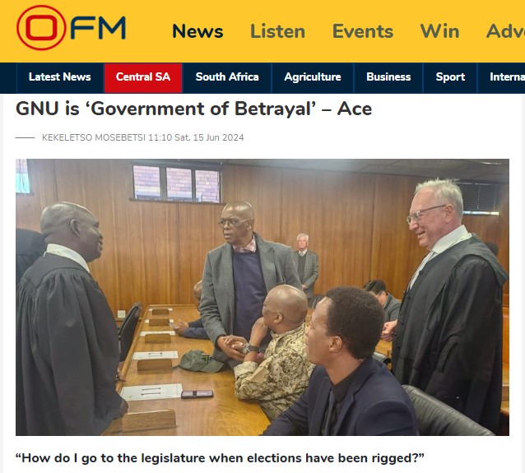Screen dimensions: 525x473
Task: Click author name Kekeletso Mosebetsi
Action: (x=94, y=137)
